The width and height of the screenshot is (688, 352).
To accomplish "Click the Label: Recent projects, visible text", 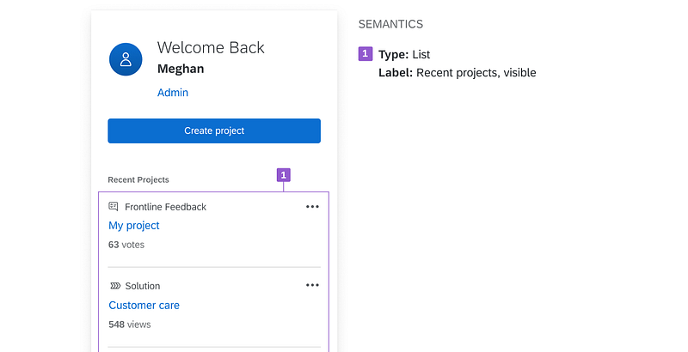I will point(457,73).
